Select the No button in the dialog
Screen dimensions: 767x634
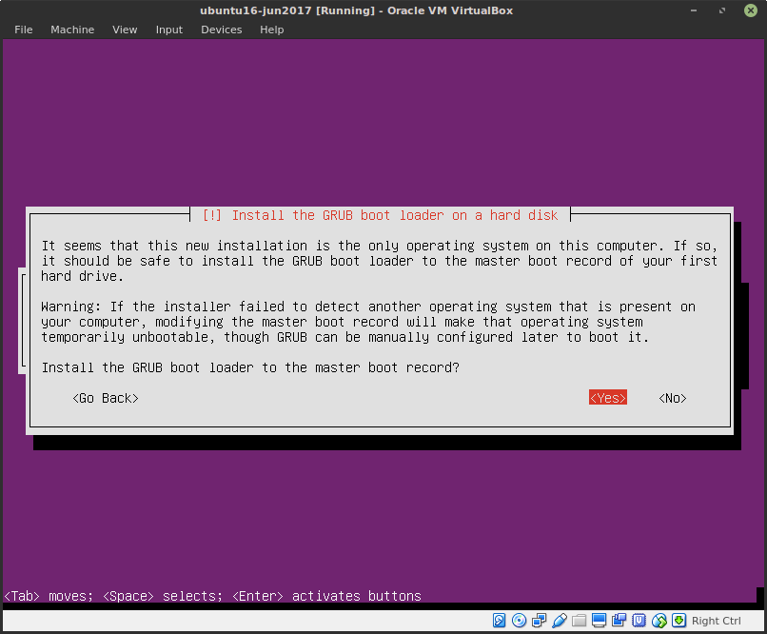pos(672,397)
